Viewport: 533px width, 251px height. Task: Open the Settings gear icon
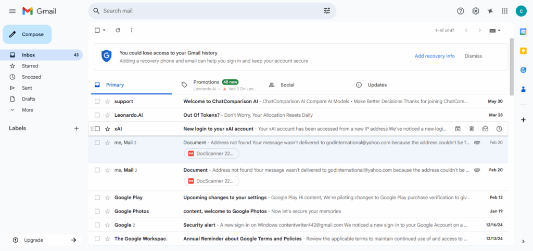pyautogui.click(x=476, y=11)
